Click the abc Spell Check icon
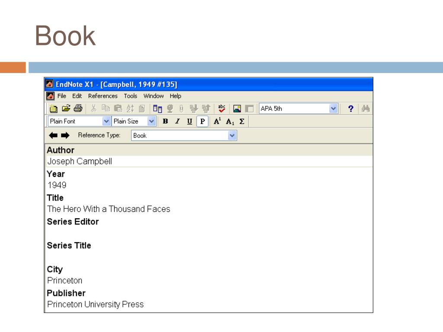 point(222,108)
